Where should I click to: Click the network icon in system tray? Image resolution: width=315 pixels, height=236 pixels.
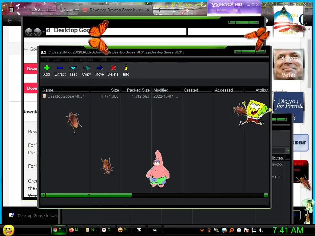(x=254, y=230)
